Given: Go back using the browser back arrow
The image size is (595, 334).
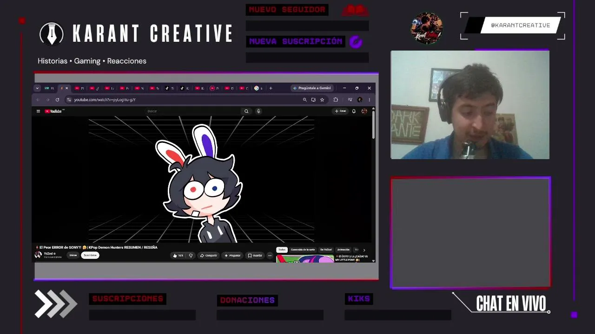Looking at the screenshot, I should (38, 100).
